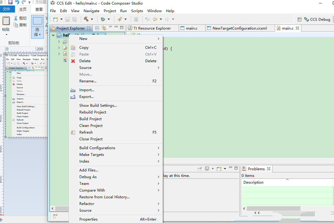Close the active main.c editor tab
The height and width of the screenshot is (223, 334).
tap(298, 28)
